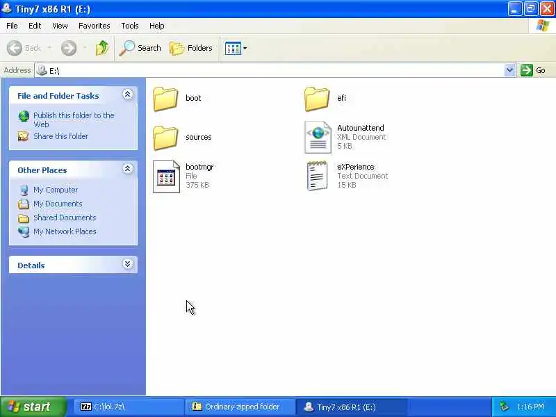The image size is (556, 417).
Task: Open the Favorites menu
Action: (x=95, y=26)
